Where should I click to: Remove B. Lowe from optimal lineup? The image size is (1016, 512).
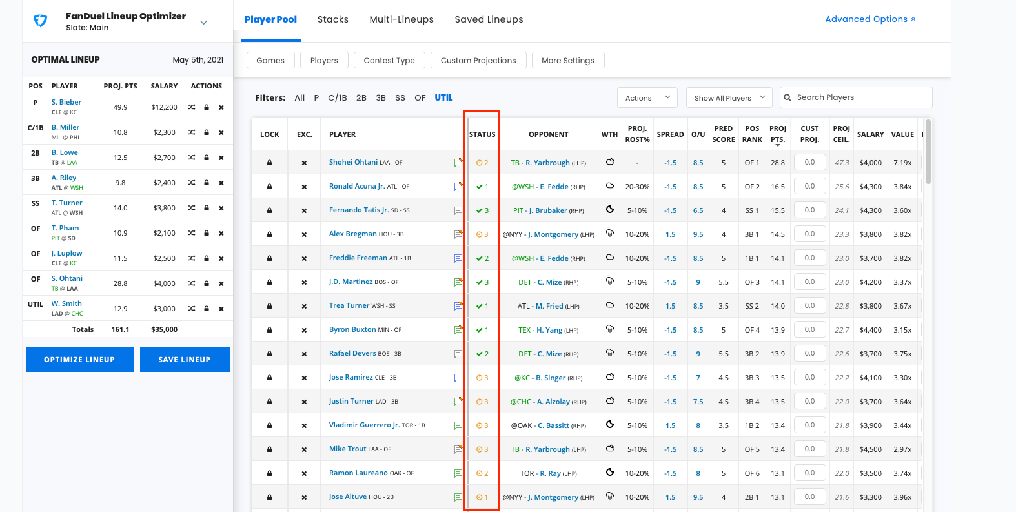pos(221,158)
